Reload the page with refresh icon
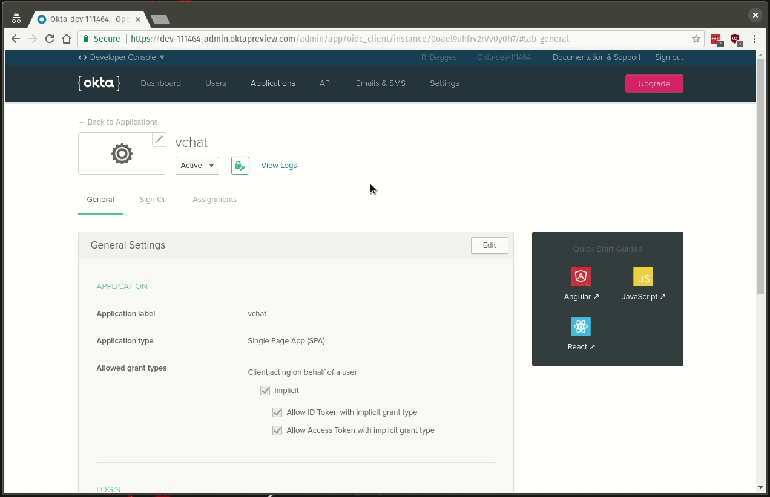This screenshot has height=497, width=770. coord(50,39)
